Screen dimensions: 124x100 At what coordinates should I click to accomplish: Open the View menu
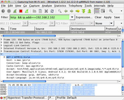click(x=18, y=6)
